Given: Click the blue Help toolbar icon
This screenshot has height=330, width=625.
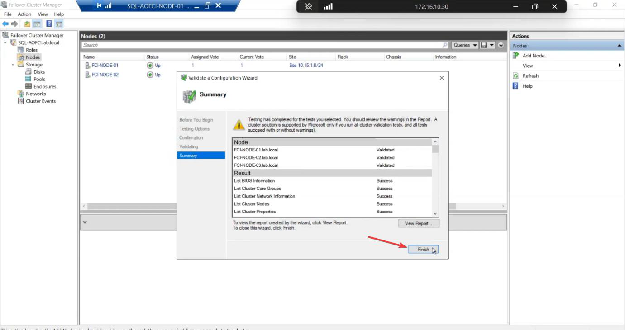Looking at the screenshot, I should 49,24.
